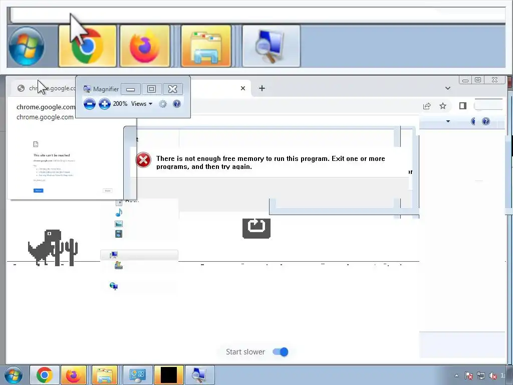Zoom in with Magnifier's plus button
The height and width of the screenshot is (385, 513).
click(104, 104)
